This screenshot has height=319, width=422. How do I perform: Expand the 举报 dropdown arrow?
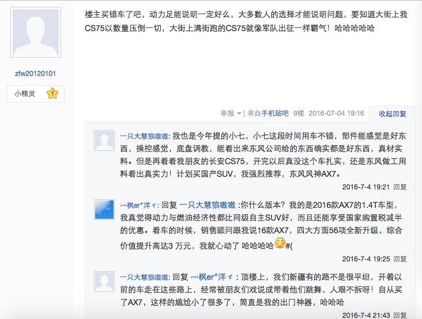(x=239, y=113)
